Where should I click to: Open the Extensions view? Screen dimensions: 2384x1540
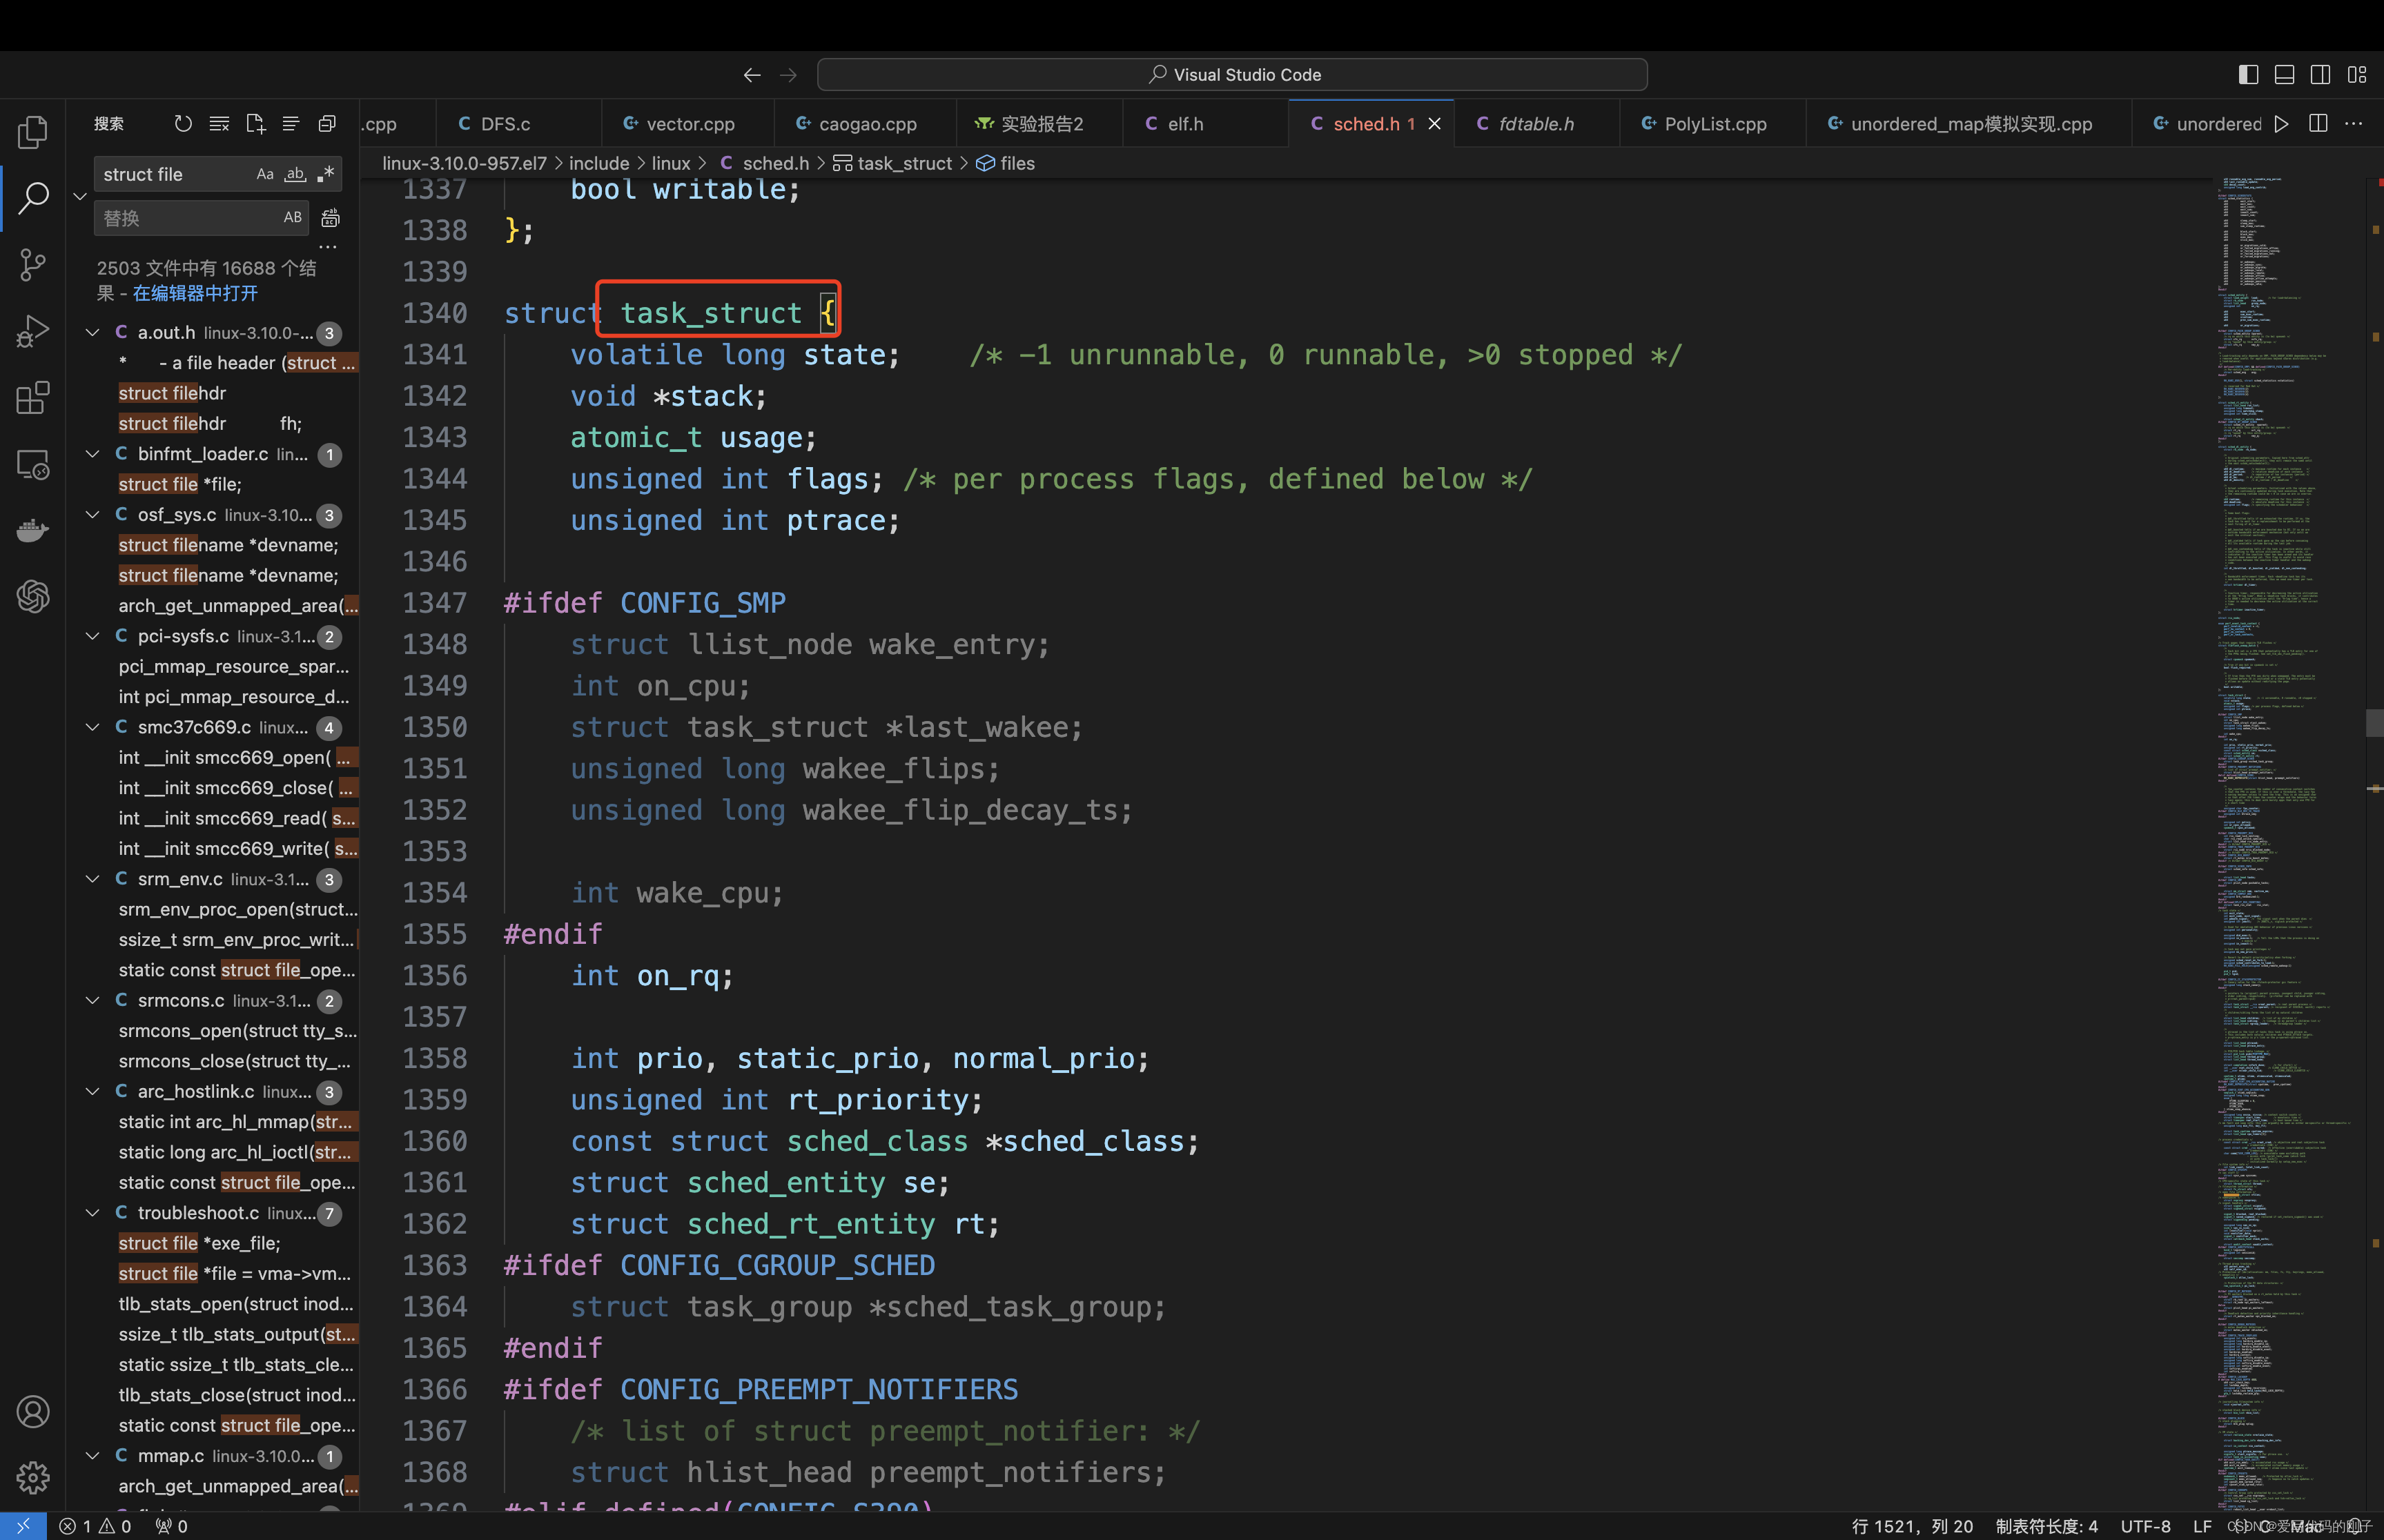click(x=33, y=397)
